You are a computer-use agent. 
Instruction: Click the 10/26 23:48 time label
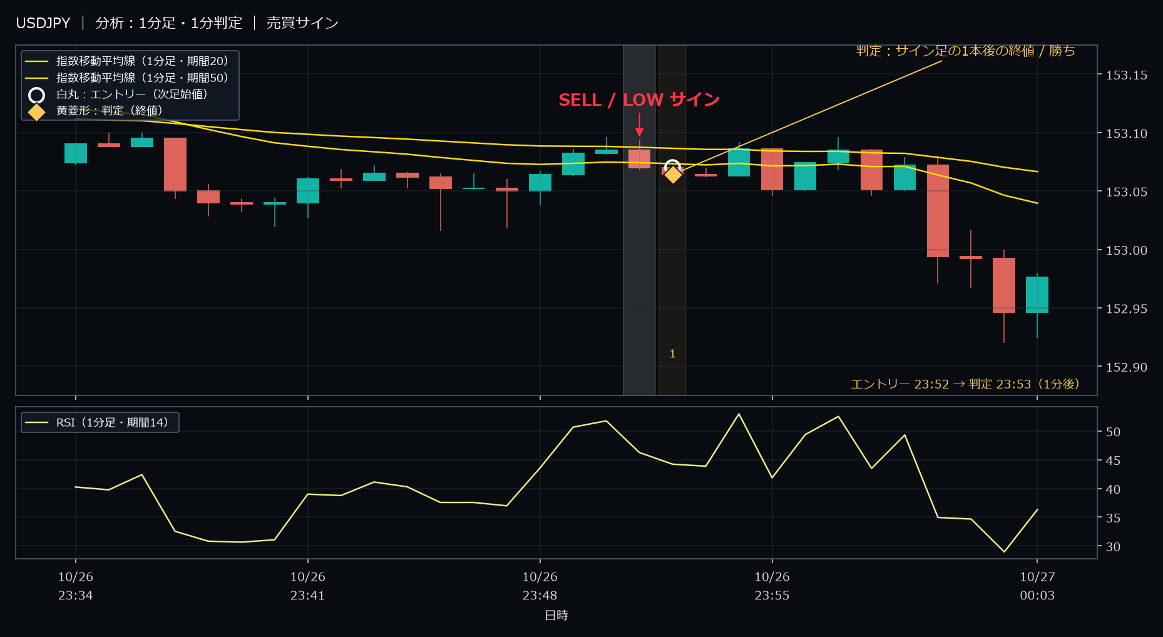[x=540, y=586]
